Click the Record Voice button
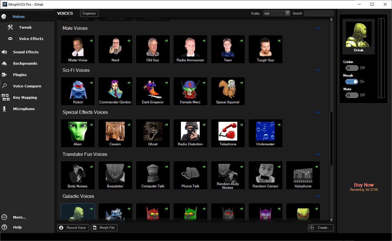392x241 pixels. [x=73, y=228]
